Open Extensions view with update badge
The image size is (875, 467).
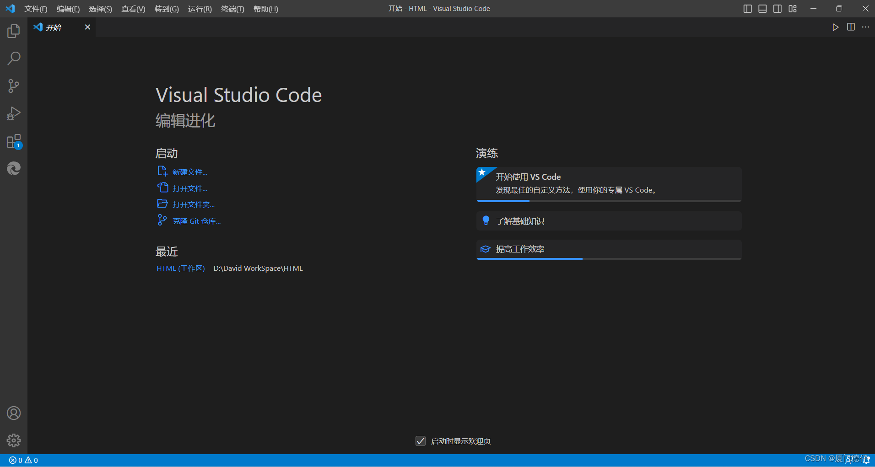(x=14, y=141)
